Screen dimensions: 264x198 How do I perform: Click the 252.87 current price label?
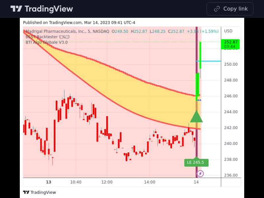pyautogui.click(x=230, y=44)
